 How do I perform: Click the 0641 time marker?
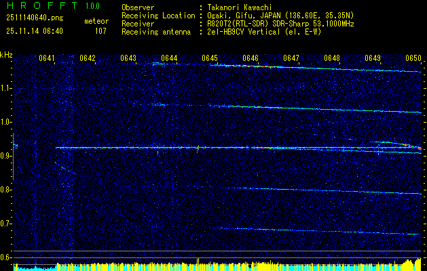click(47, 58)
